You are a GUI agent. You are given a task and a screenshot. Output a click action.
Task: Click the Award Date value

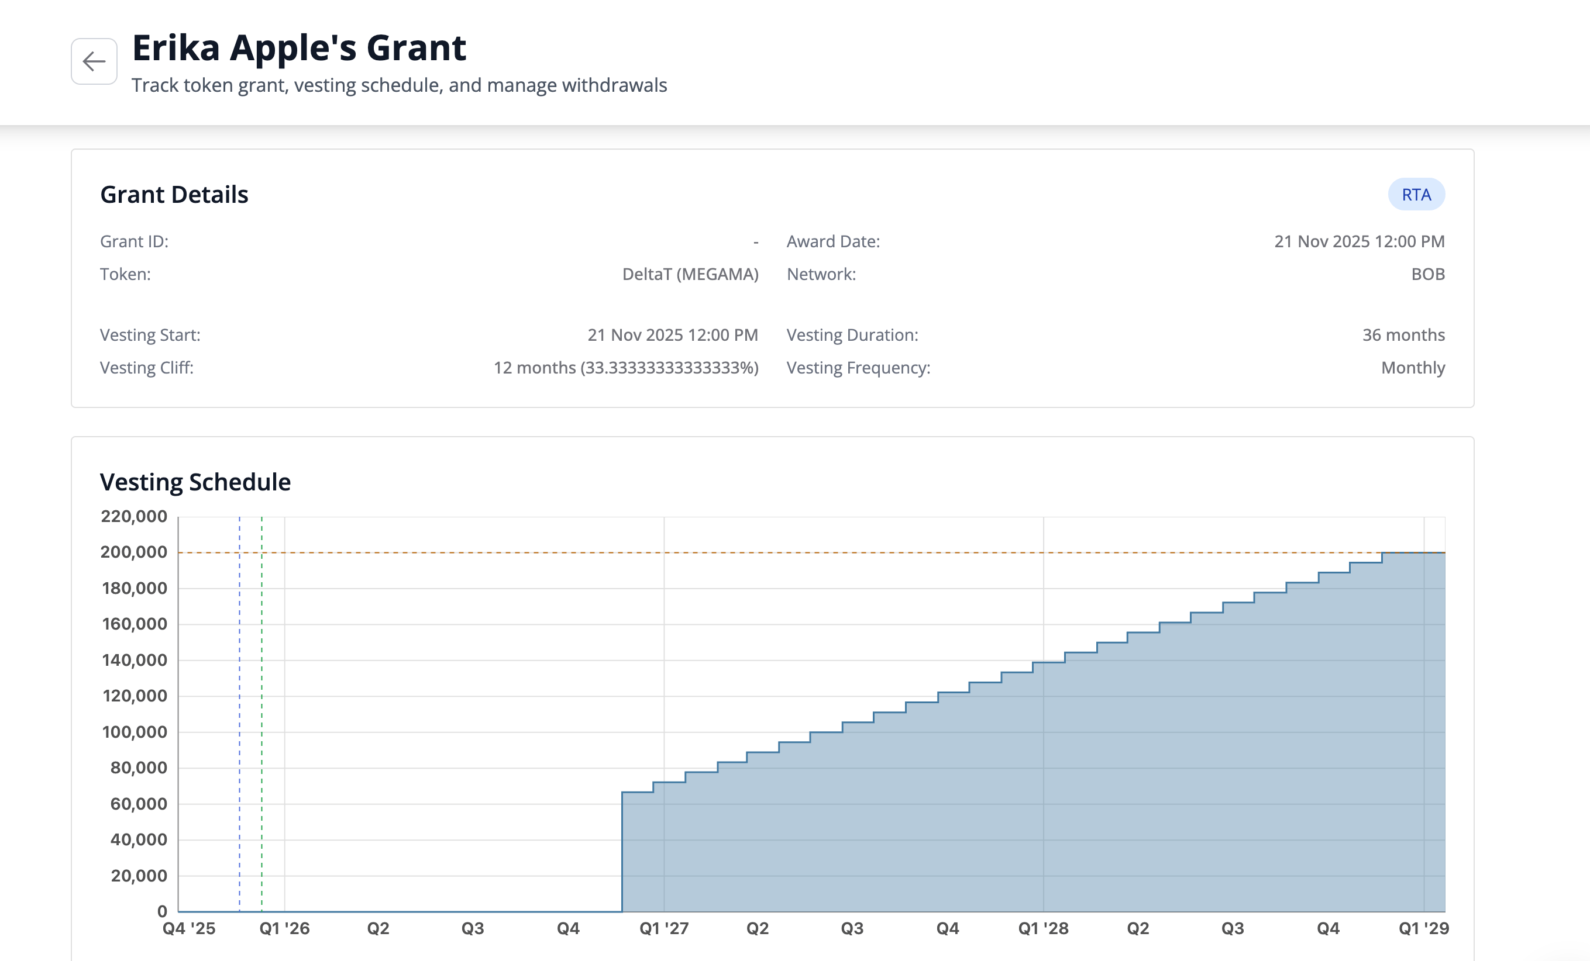coord(1359,241)
